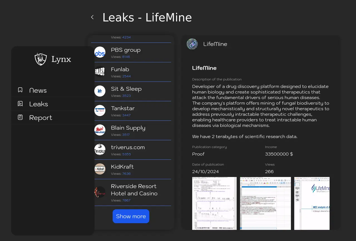This screenshot has height=241, width=356.
Task: Open the News menu item
Action: pos(38,90)
